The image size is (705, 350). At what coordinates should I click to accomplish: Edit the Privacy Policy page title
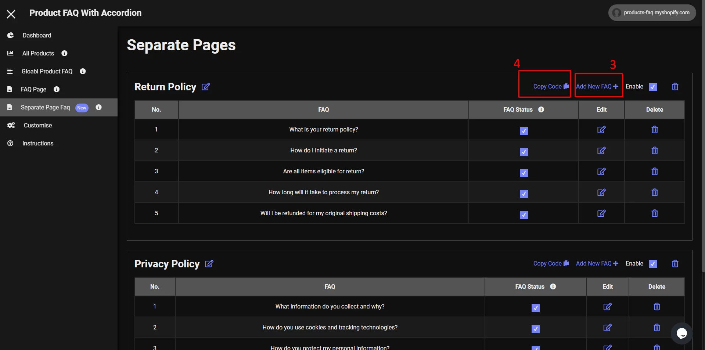[x=209, y=264]
